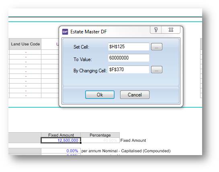The image size is (219, 172).
Task: Select the 12,500,000 fixed amount cell
Action: [61, 140]
